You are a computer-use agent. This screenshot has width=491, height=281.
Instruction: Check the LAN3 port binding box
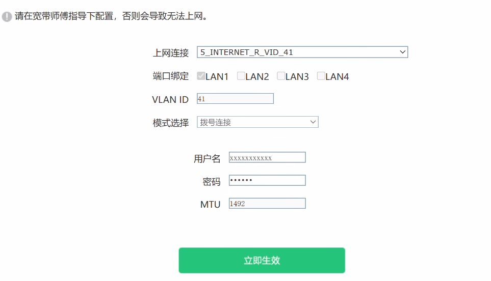[281, 76]
